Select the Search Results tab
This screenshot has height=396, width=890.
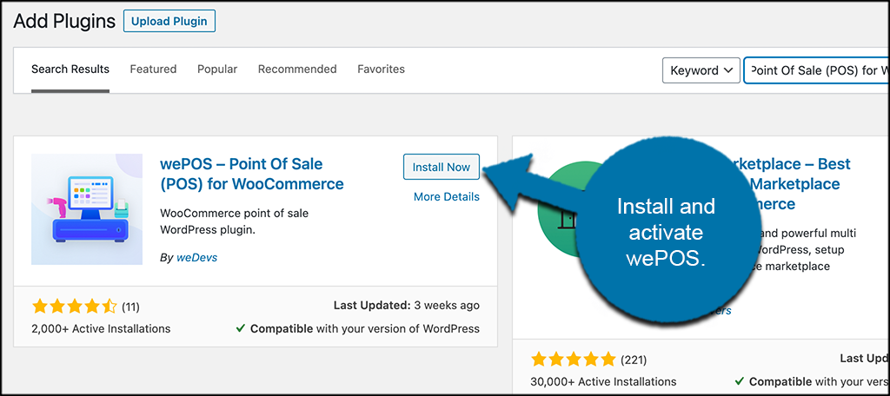click(70, 69)
